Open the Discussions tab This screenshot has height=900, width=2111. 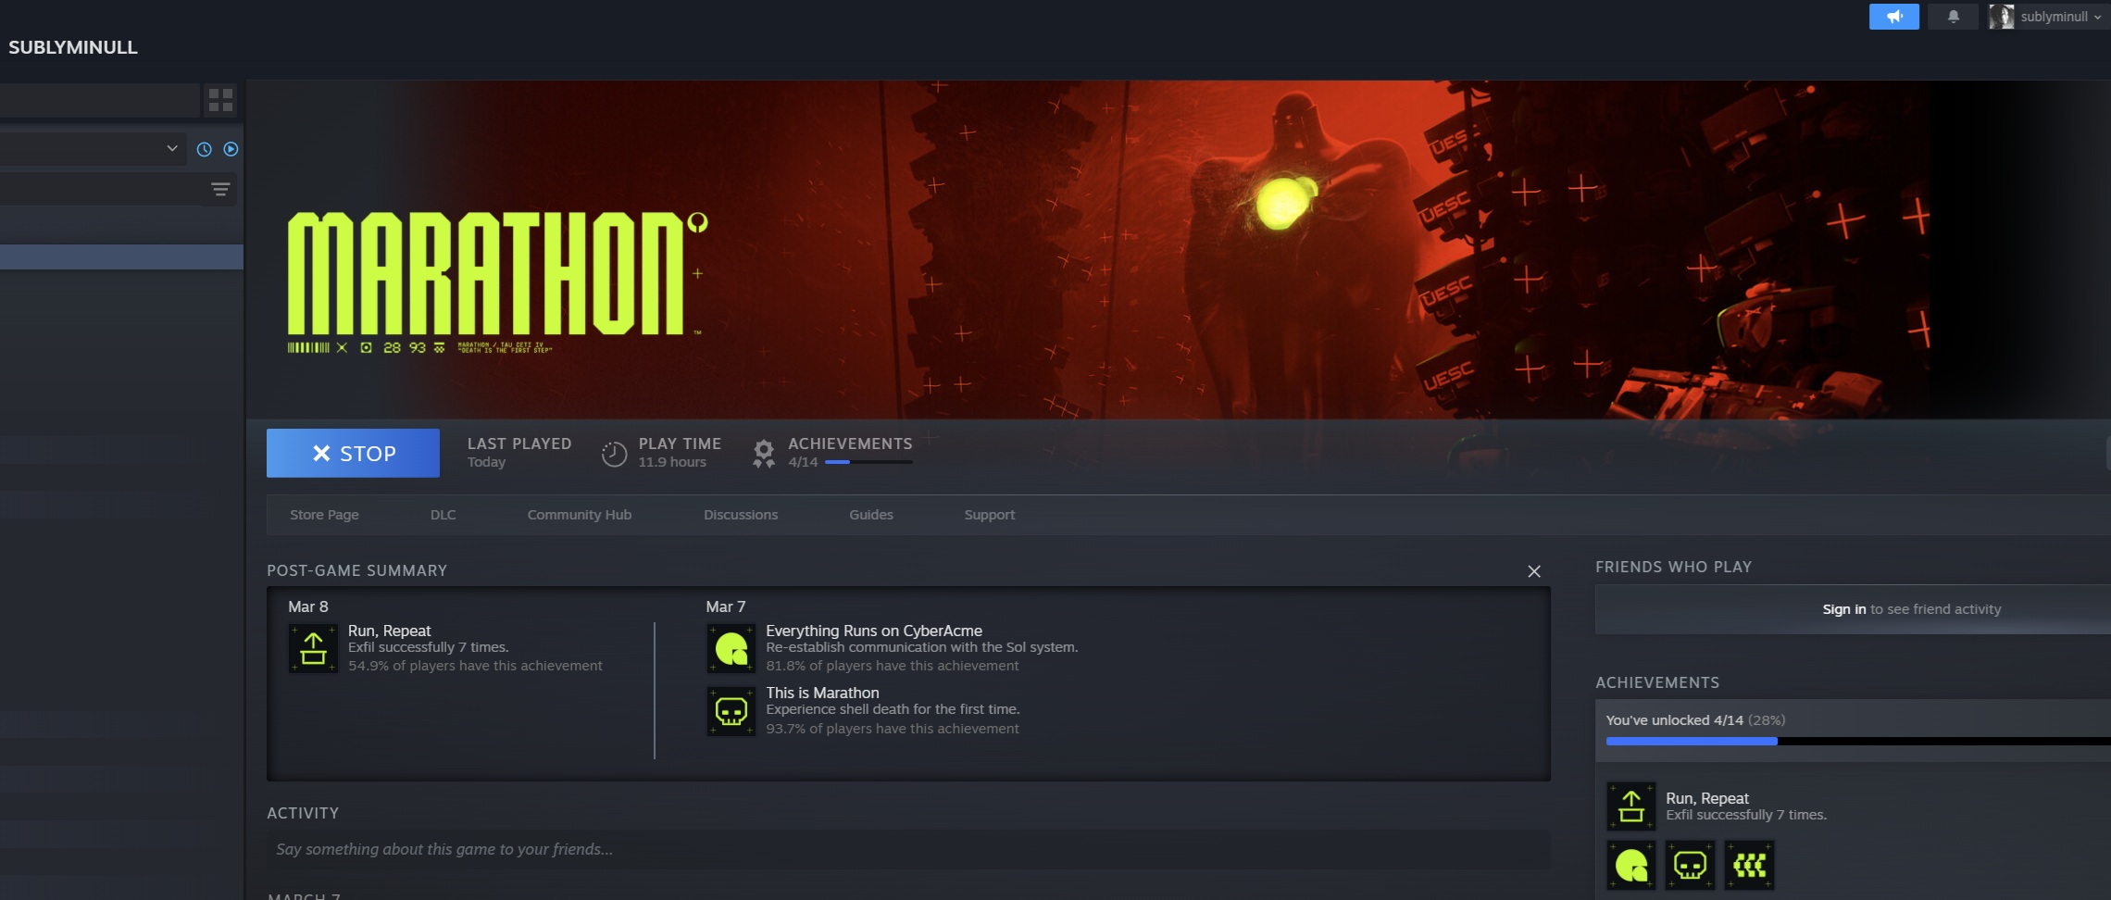(x=740, y=515)
